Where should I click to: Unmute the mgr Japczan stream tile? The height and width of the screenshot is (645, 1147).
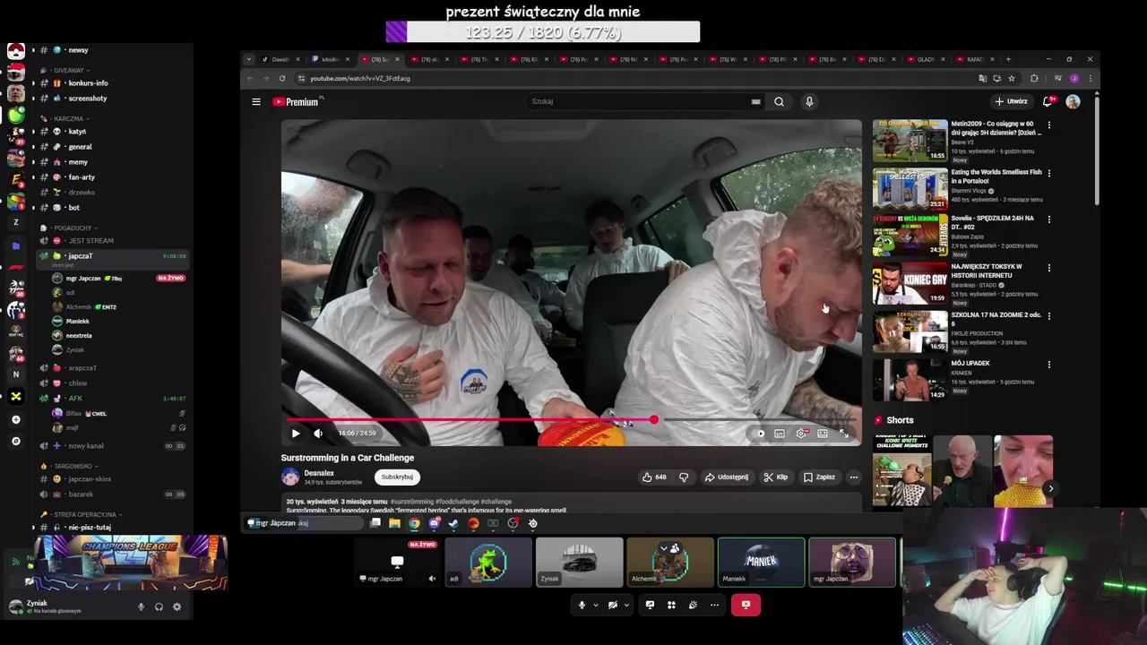pyautogui.click(x=432, y=579)
